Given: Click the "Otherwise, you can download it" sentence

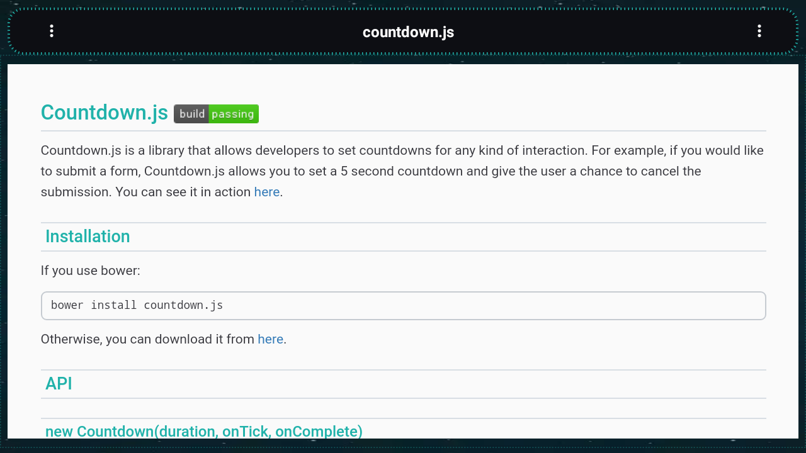Looking at the screenshot, I should click(147, 339).
